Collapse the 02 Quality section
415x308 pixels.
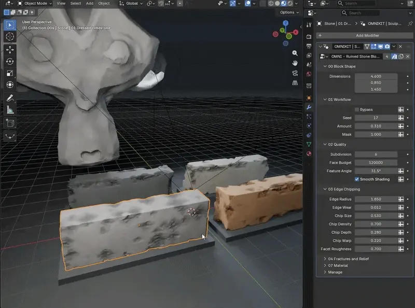pos(325,145)
